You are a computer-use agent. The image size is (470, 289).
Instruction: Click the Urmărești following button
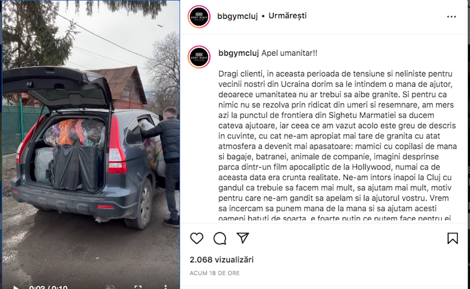point(287,16)
